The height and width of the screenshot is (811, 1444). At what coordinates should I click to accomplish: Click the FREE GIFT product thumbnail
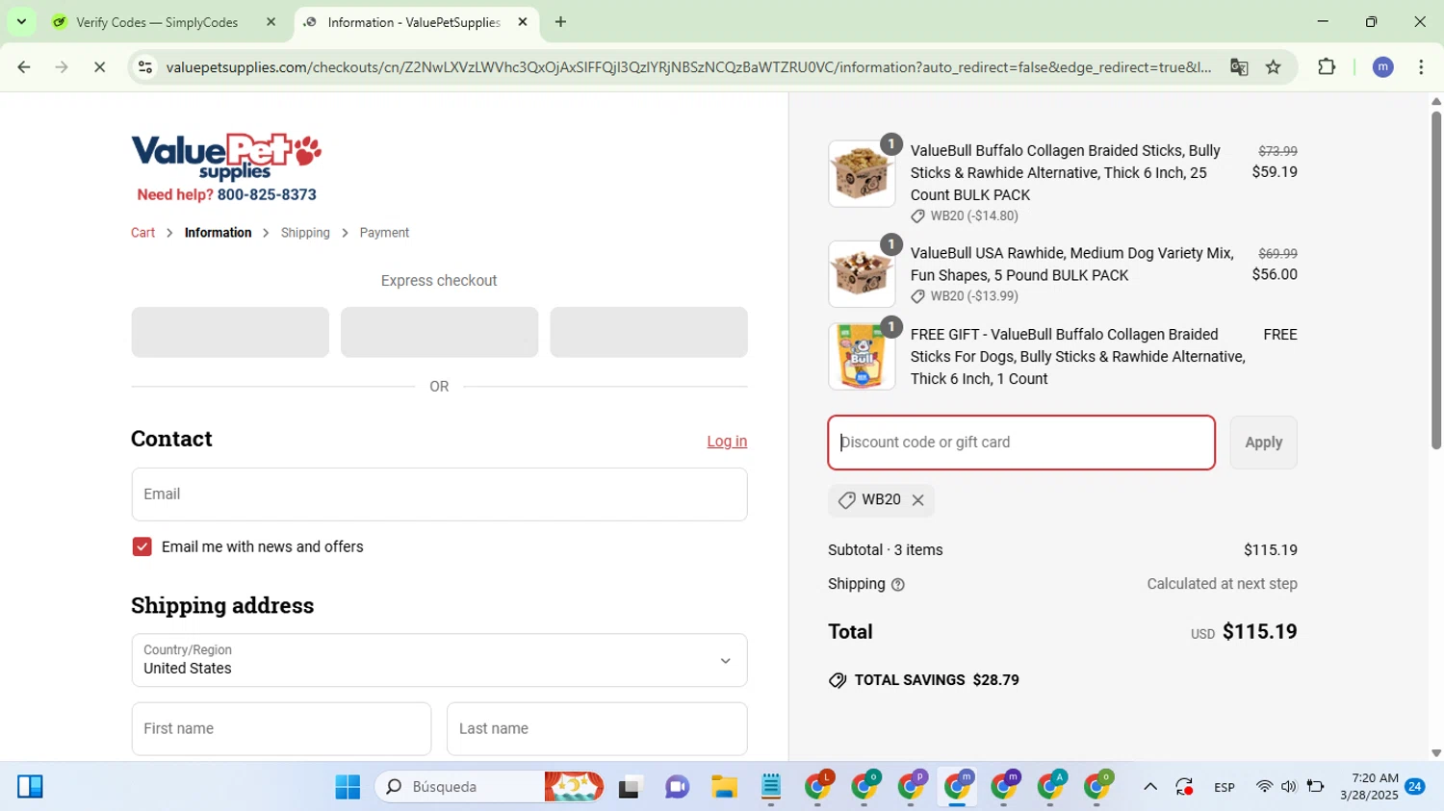point(862,356)
